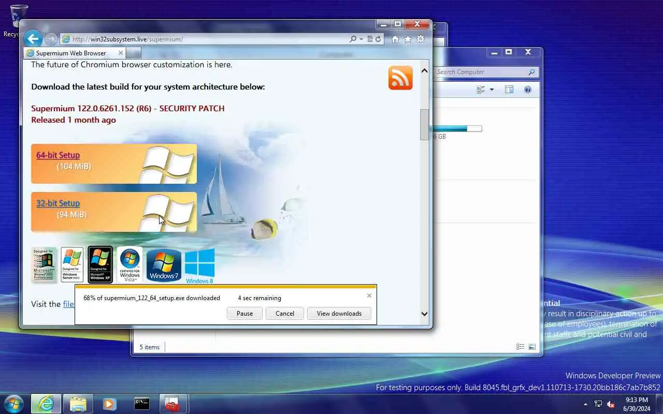Viewport: 663px width, 414px height.
Task: Open the browser Tools gear menu
Action: [421, 39]
